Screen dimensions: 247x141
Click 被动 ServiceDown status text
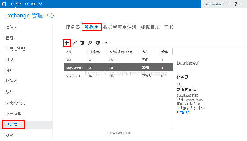point(190,100)
